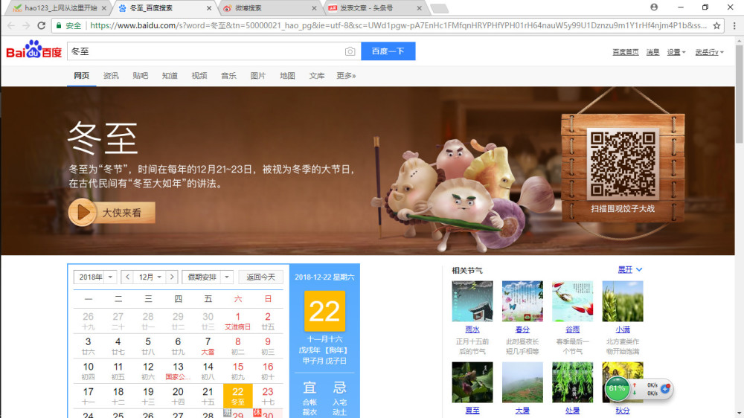The width and height of the screenshot is (744, 418).
Task: Open the 春分 solar term link
Action: coord(522,329)
